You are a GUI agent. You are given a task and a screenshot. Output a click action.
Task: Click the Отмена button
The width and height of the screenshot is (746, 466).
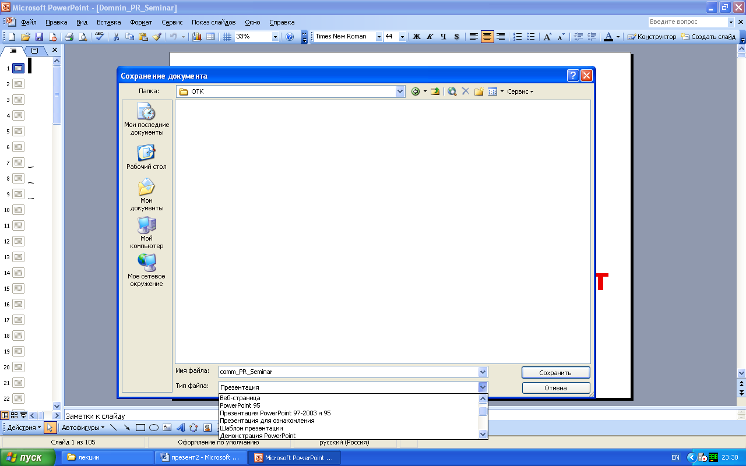point(556,388)
